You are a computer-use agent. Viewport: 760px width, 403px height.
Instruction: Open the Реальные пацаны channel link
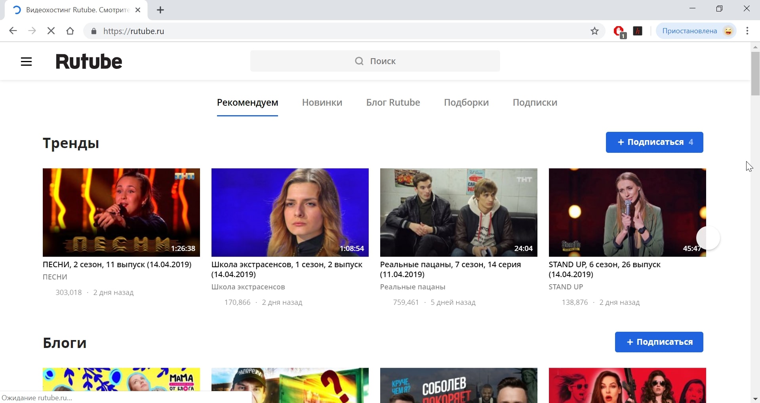tap(413, 287)
